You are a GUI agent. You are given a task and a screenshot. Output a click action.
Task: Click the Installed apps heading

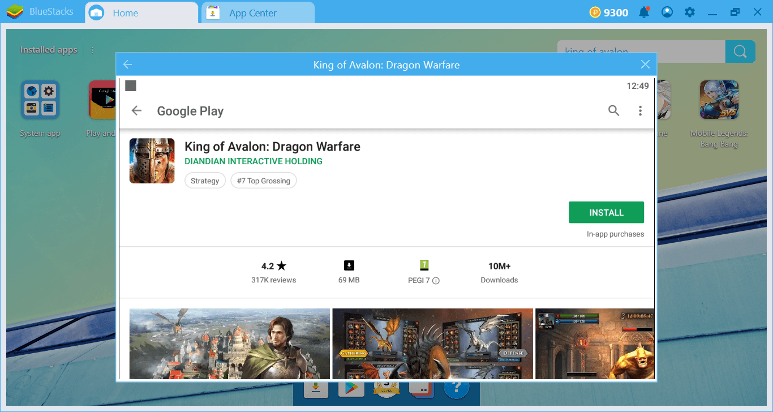(x=49, y=50)
